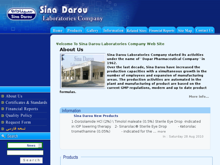Click the More info... link
Viewport: 220px width, 165px height.
199,97
